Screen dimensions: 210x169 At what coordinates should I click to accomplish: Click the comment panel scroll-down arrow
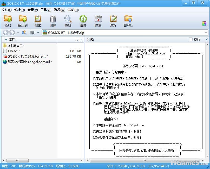coord(207,157)
